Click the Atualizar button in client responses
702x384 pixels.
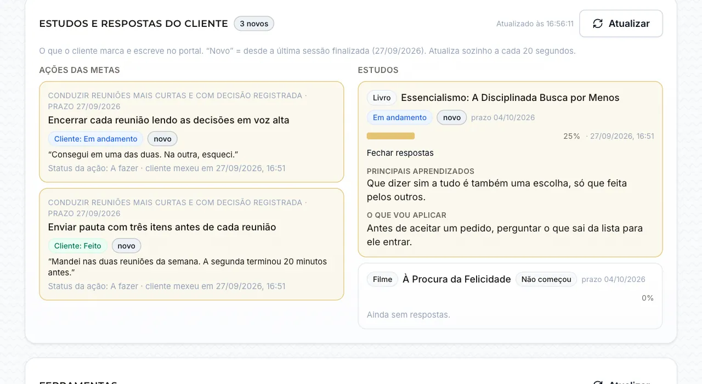[621, 24]
